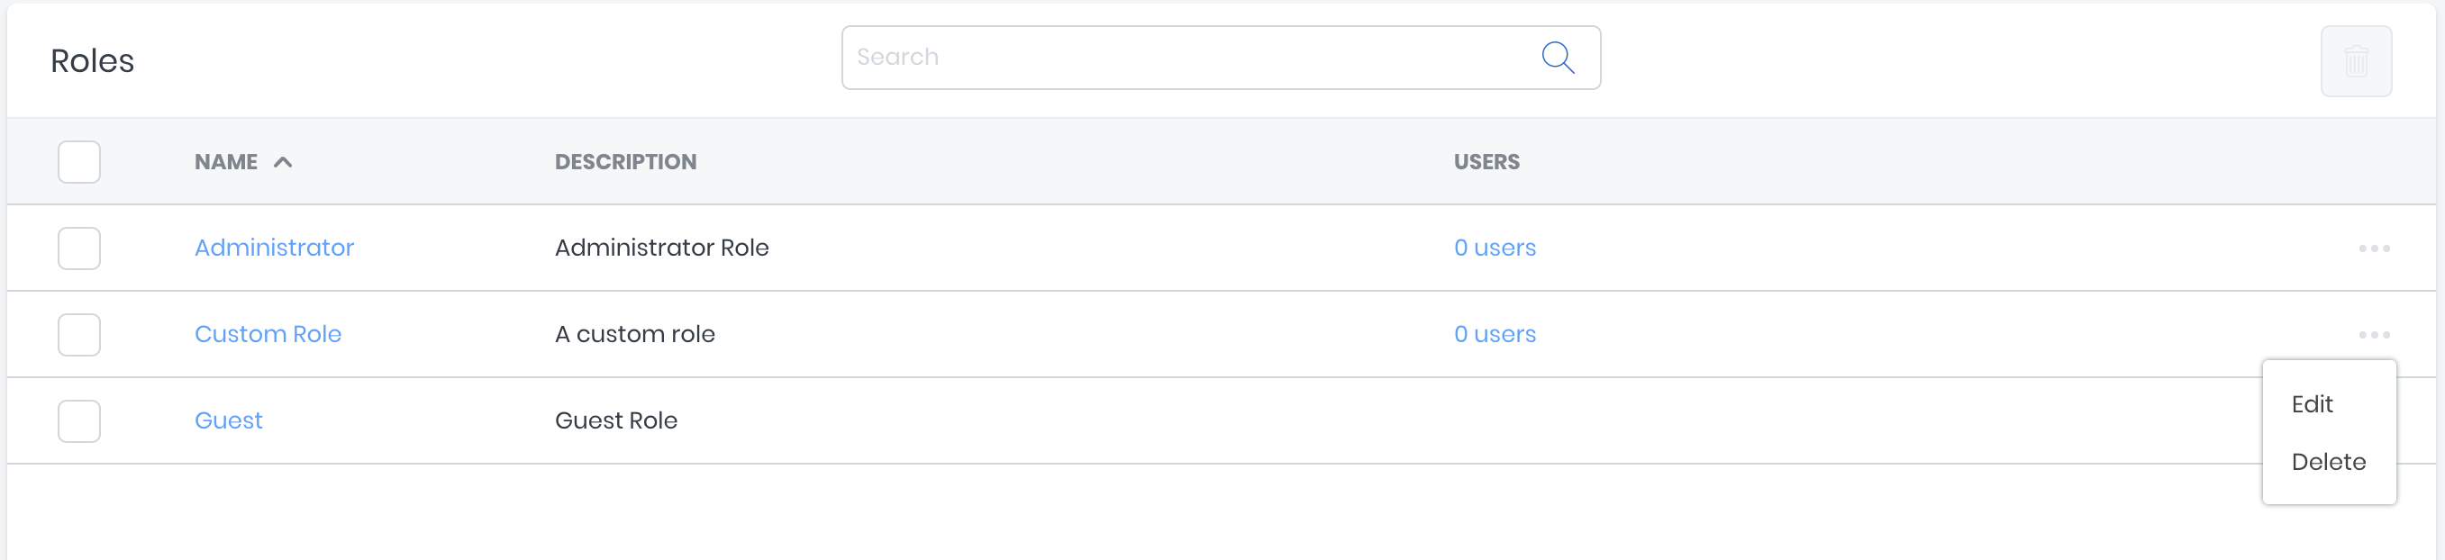Screen dimensions: 2445x560
Task: Check the Custom Role checkbox
Action: [78, 335]
